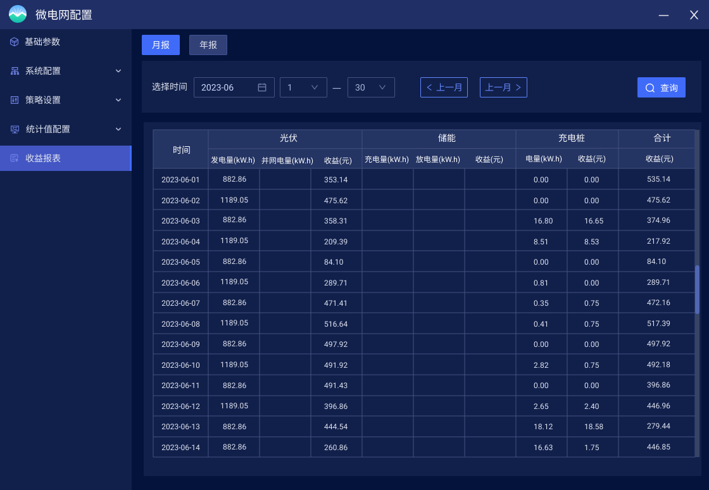Select the 收益报表 report icon in sidebar
The image size is (709, 490).
point(14,158)
